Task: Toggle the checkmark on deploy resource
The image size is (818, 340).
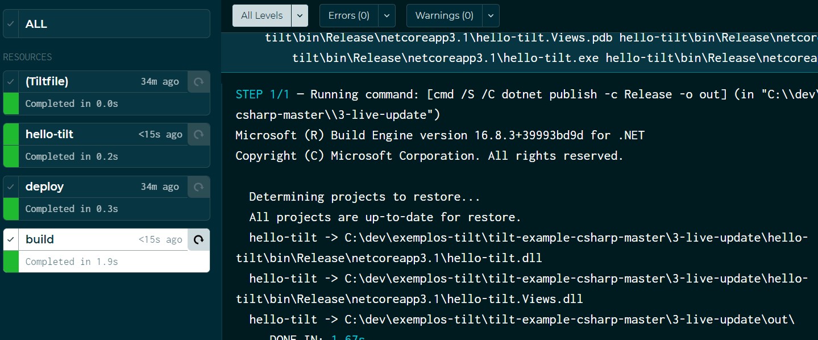Action: (x=11, y=187)
